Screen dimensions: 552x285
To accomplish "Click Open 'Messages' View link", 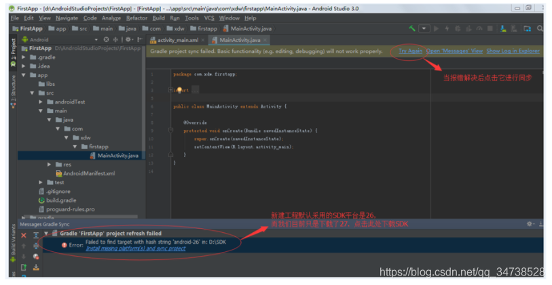I will pyautogui.click(x=454, y=51).
